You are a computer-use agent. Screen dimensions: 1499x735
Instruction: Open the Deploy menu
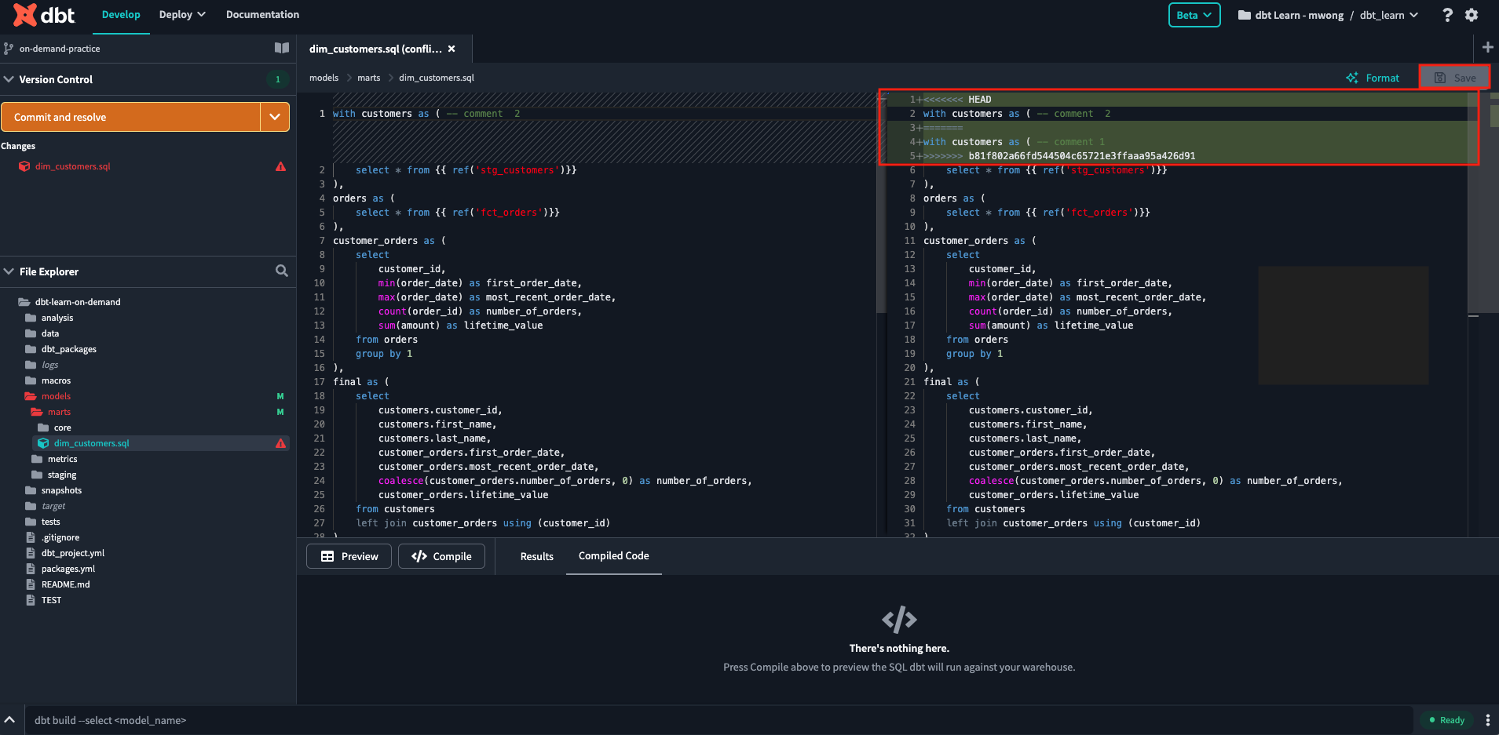tap(181, 14)
